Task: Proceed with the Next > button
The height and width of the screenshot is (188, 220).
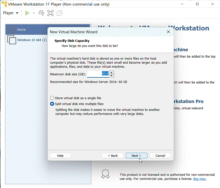Action: click(136, 156)
